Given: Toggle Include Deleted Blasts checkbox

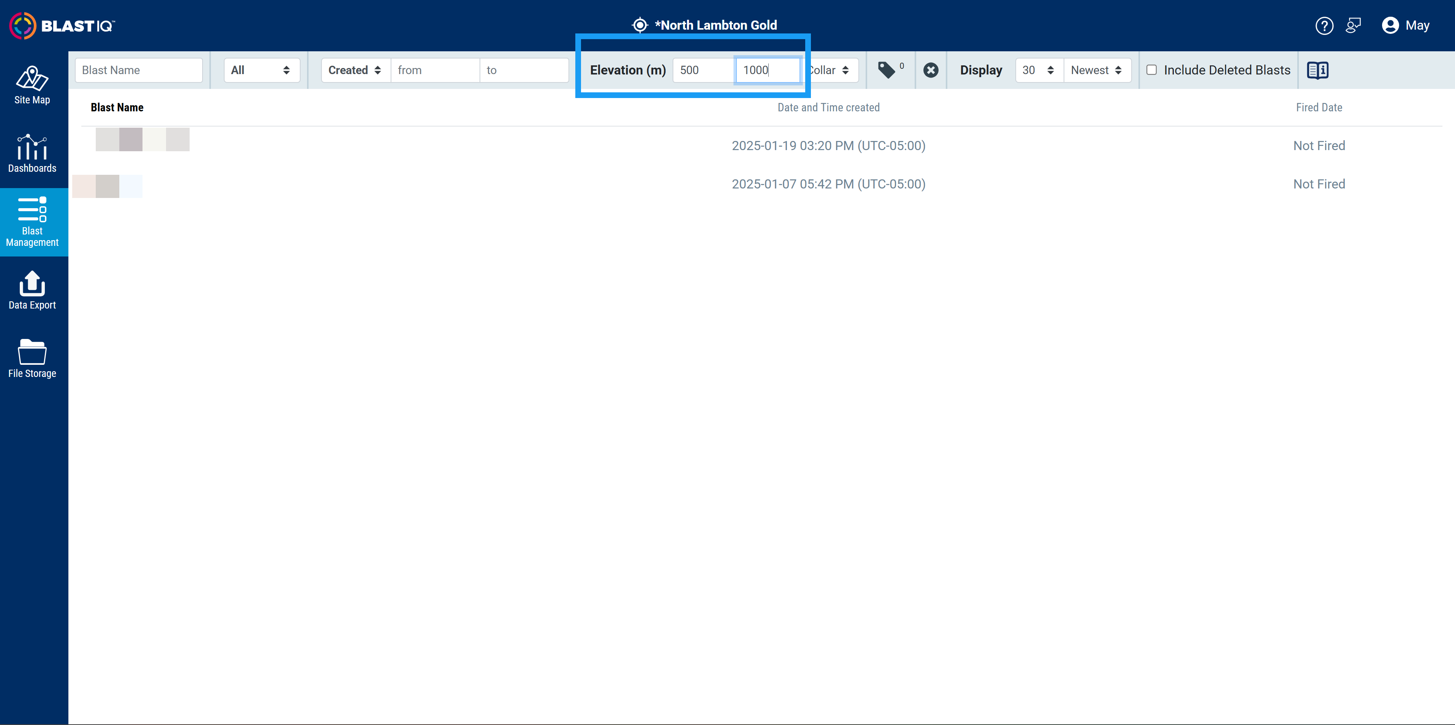Looking at the screenshot, I should tap(1151, 70).
